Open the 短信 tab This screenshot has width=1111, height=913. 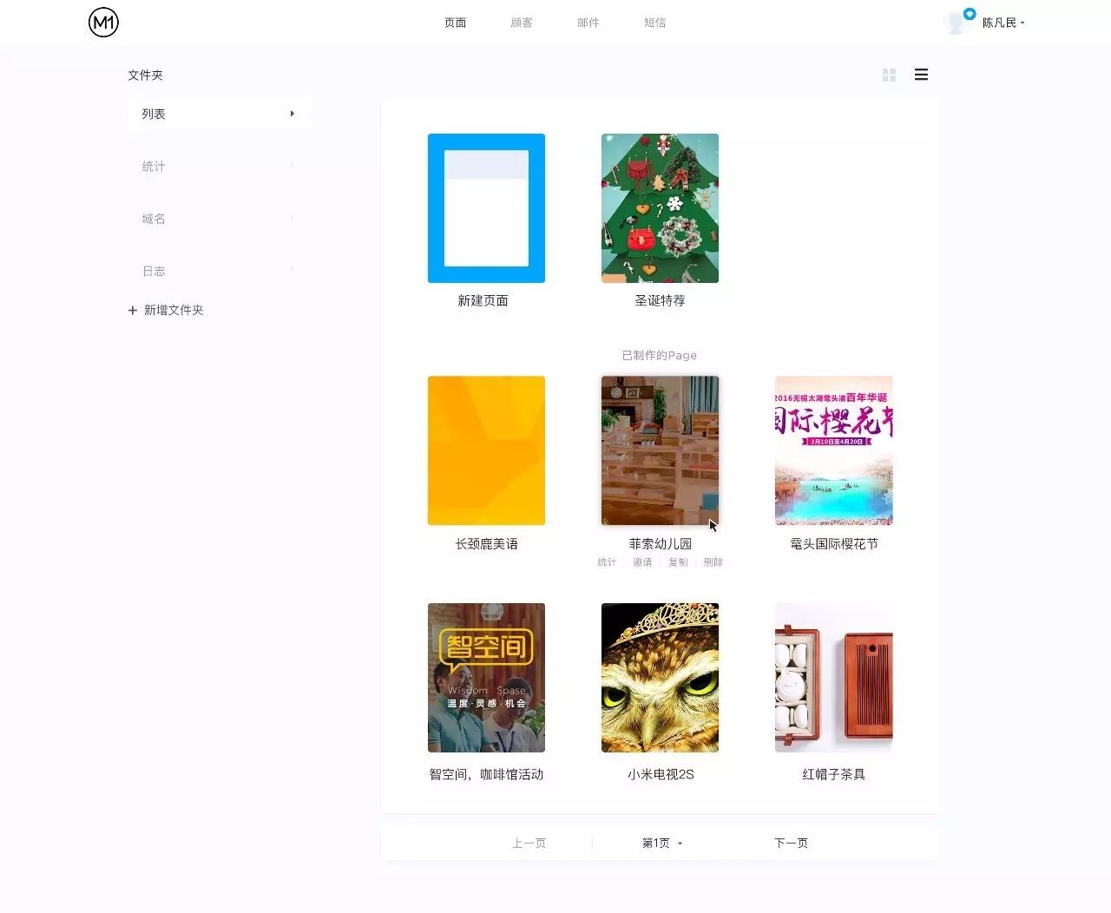coord(655,23)
